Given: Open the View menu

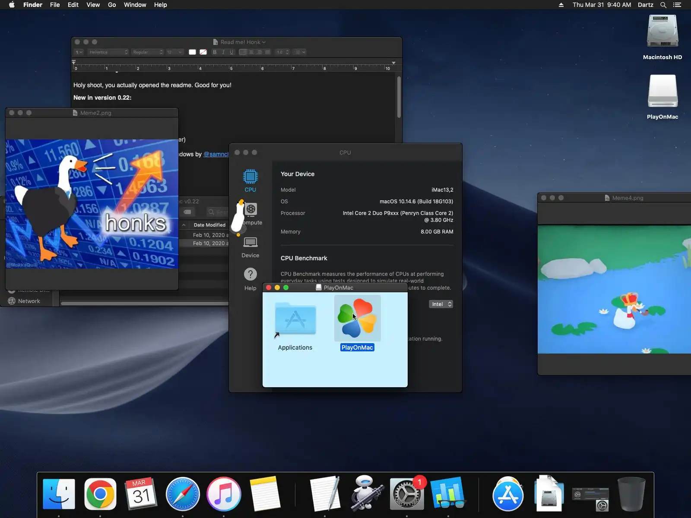Looking at the screenshot, I should pyautogui.click(x=93, y=5).
